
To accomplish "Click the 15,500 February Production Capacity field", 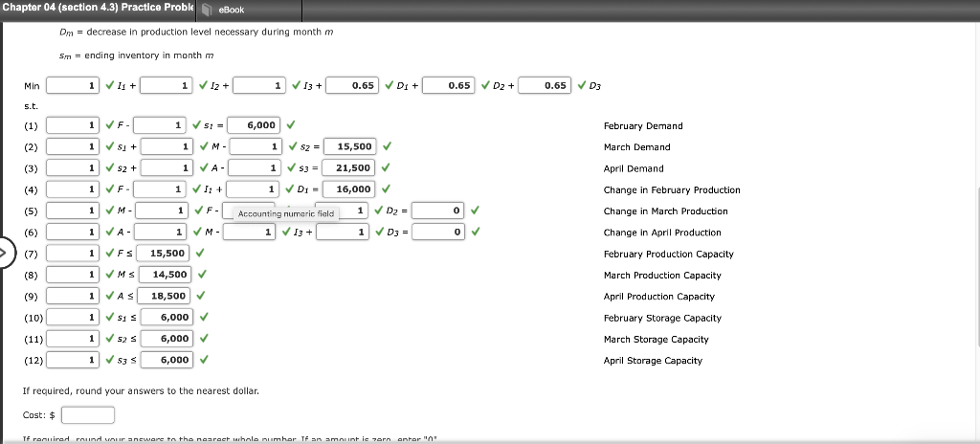I will click(x=161, y=253).
